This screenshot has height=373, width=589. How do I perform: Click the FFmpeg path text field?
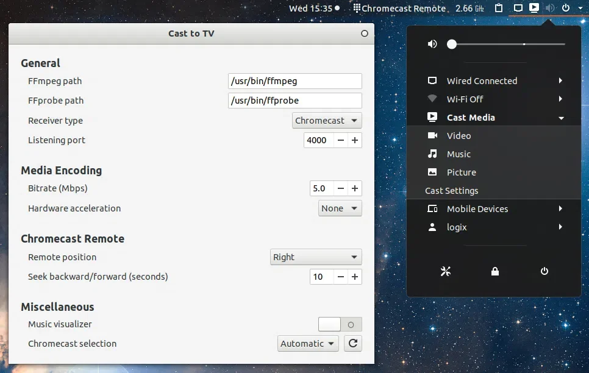click(295, 81)
